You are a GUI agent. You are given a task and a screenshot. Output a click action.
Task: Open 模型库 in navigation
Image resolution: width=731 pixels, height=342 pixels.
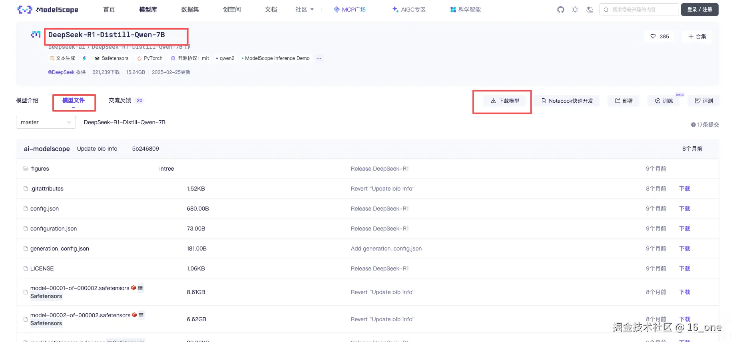[148, 10]
